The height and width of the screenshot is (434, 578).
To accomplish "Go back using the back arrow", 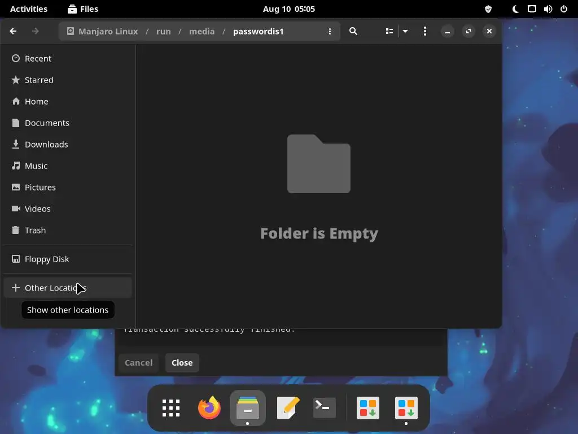I will [14, 32].
